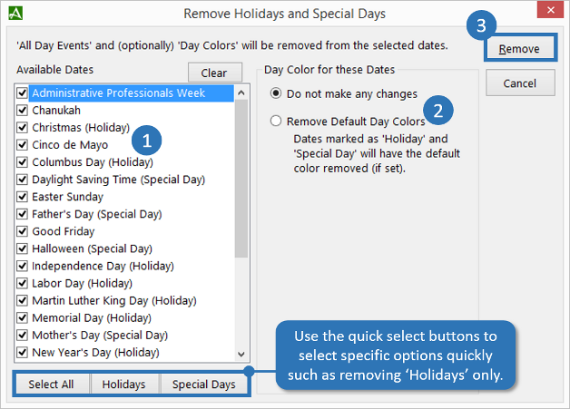Select 'Do not make any changes' radio

point(276,93)
